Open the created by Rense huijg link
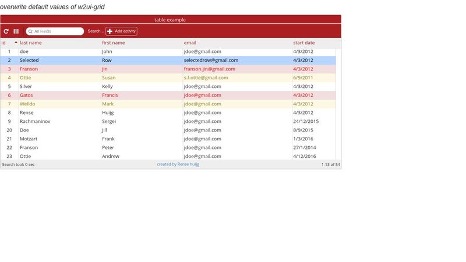 pos(178,165)
